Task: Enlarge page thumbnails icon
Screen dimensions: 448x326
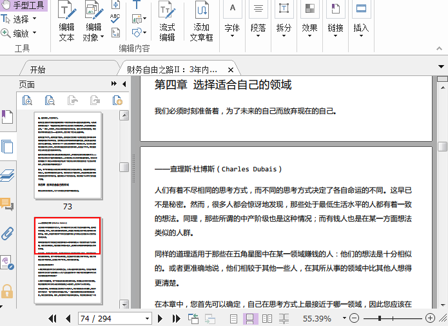Action: 27,101
